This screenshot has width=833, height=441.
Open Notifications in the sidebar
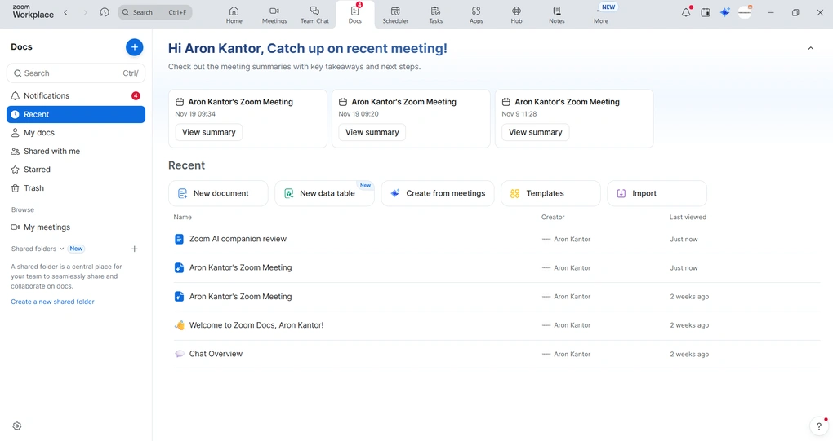point(76,95)
